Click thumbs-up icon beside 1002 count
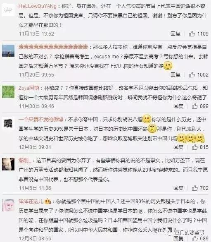The width and height of the screenshot is (211, 242). coord(192,75)
